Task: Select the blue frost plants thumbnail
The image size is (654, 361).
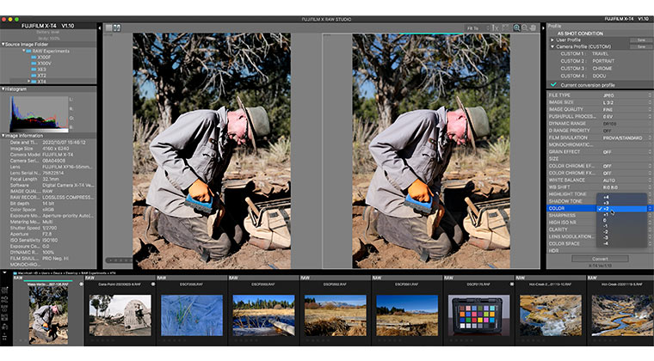Action: [x=191, y=315]
